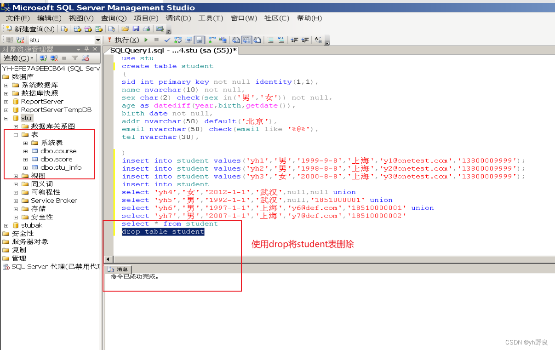Click the Connect icon in the SQL editor toolbar
Screen dimensions: 555x350
tap(10, 40)
